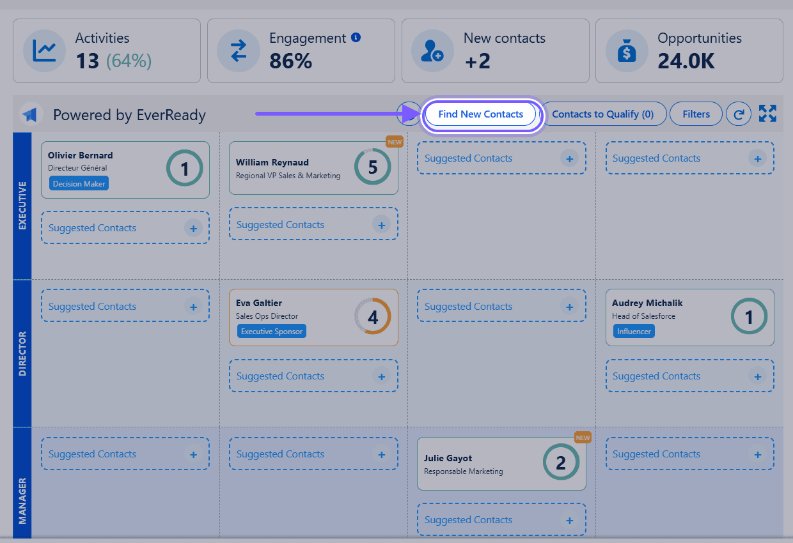This screenshot has height=543, width=793.
Task: Expand Suggested Contacts in Manager row's last column
Action: pos(689,454)
